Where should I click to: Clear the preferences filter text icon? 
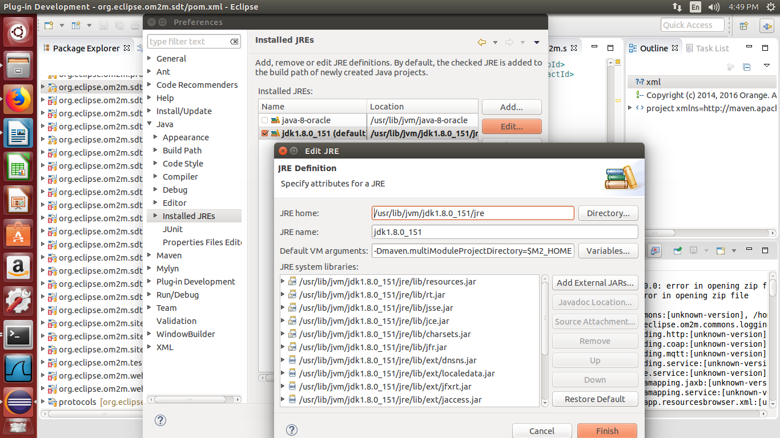pyautogui.click(x=235, y=42)
